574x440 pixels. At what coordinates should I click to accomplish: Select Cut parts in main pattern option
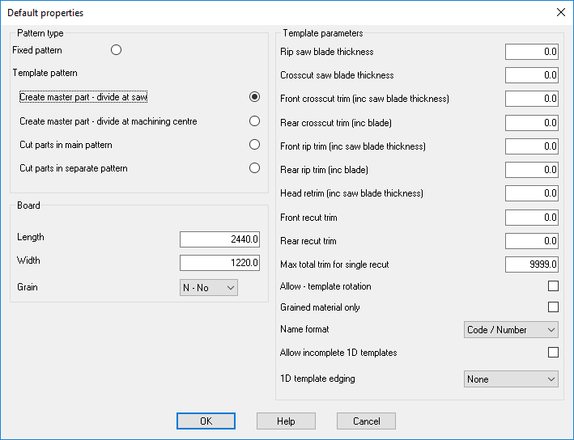[254, 145]
